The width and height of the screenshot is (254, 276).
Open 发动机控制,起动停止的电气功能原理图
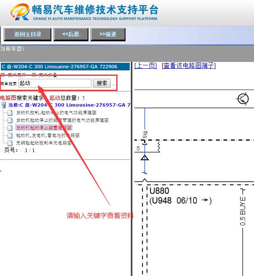point(56,113)
